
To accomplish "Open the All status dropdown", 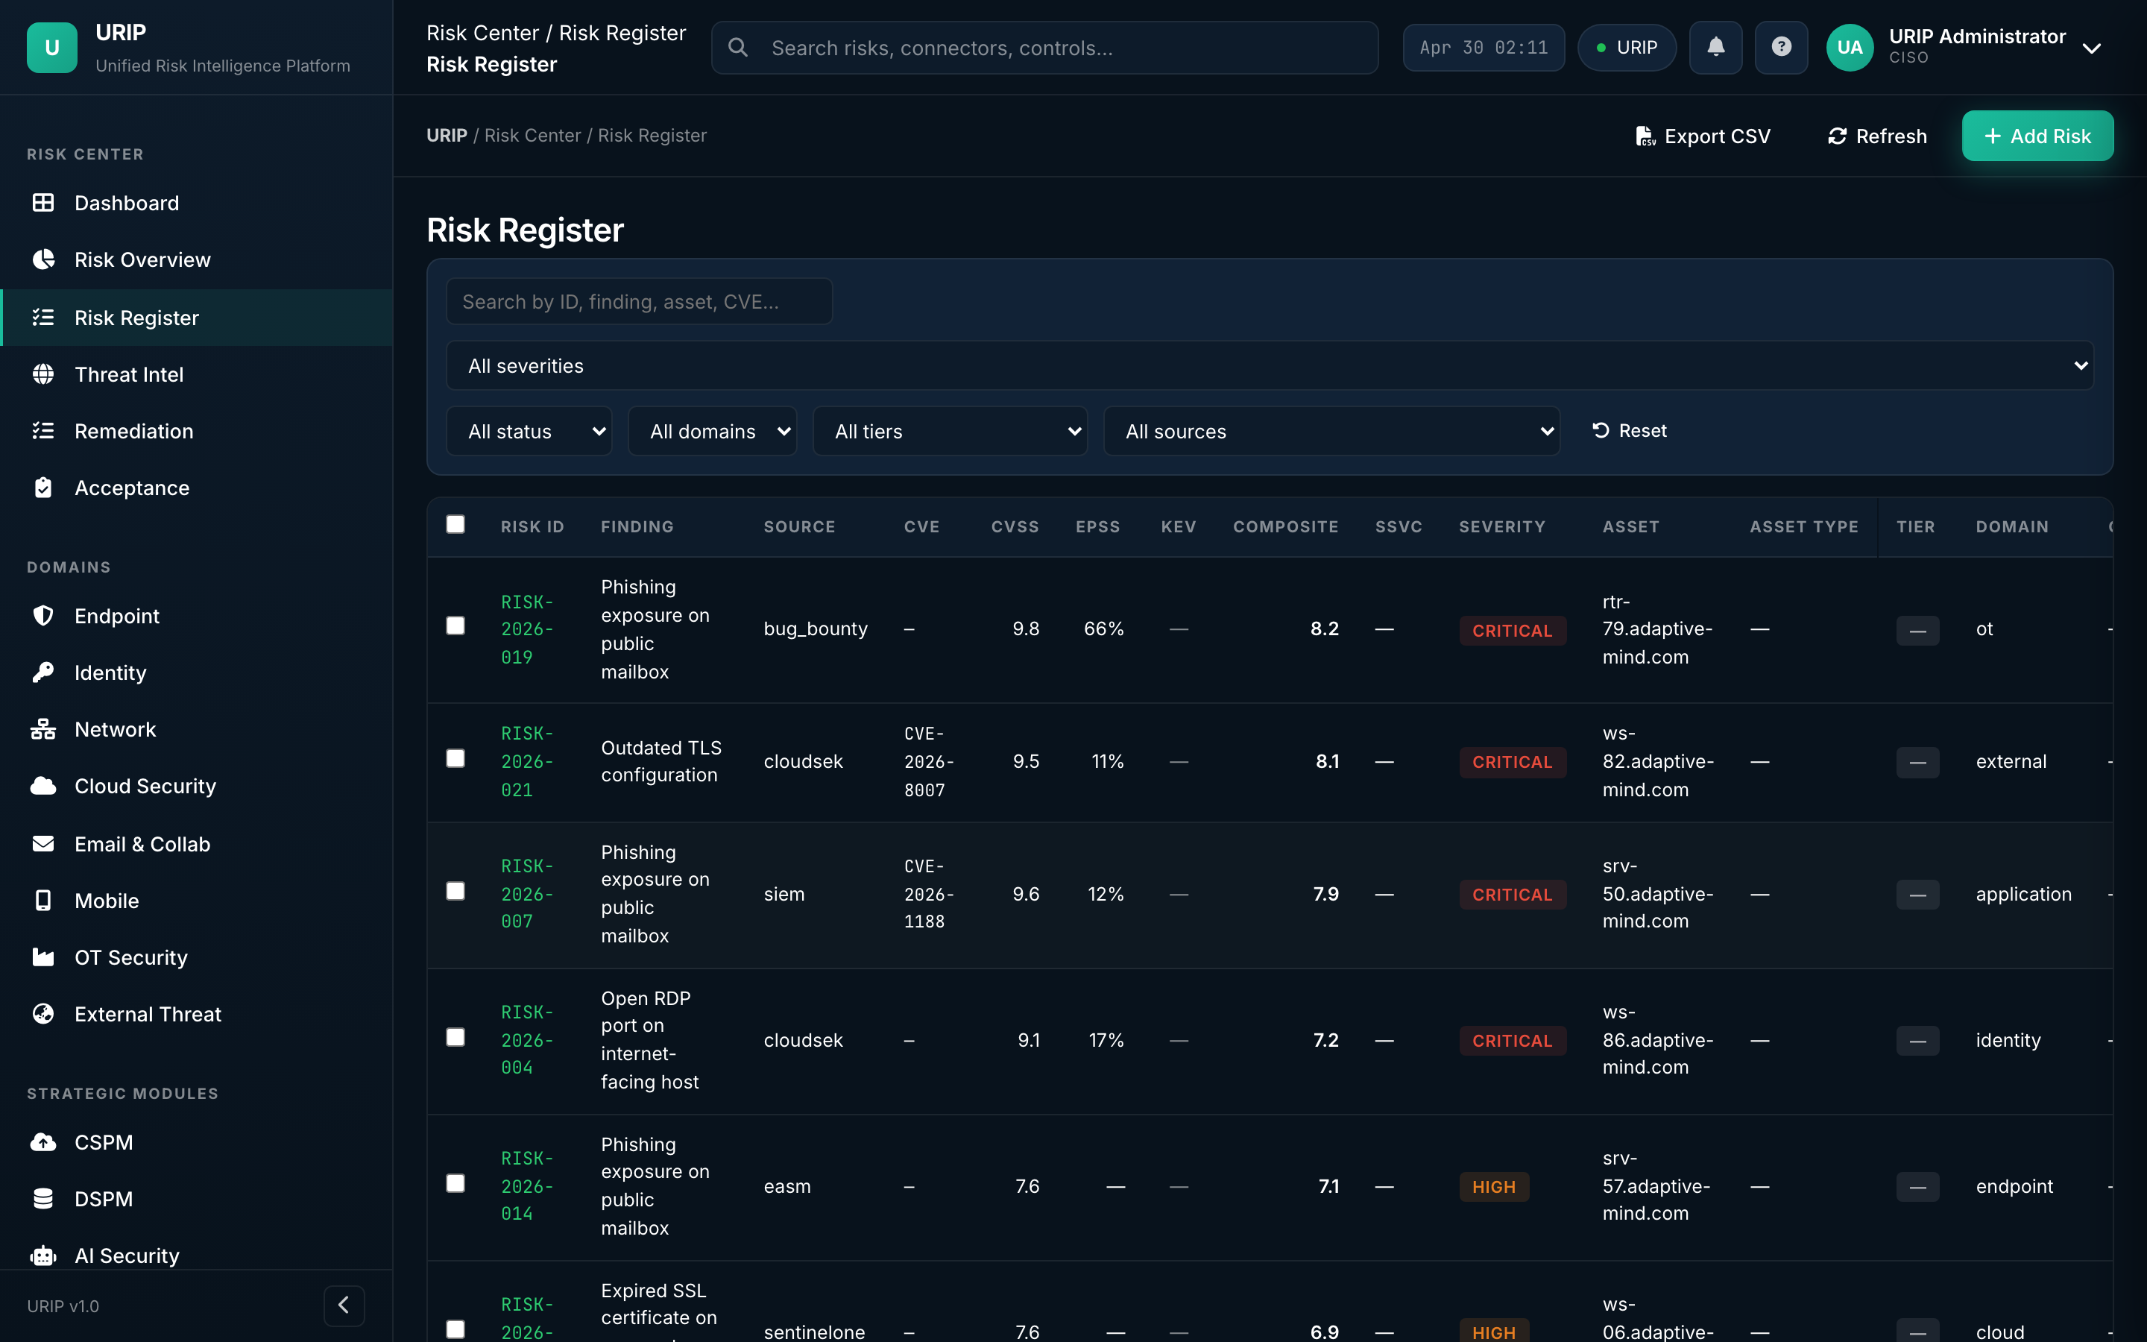I will click(x=529, y=432).
